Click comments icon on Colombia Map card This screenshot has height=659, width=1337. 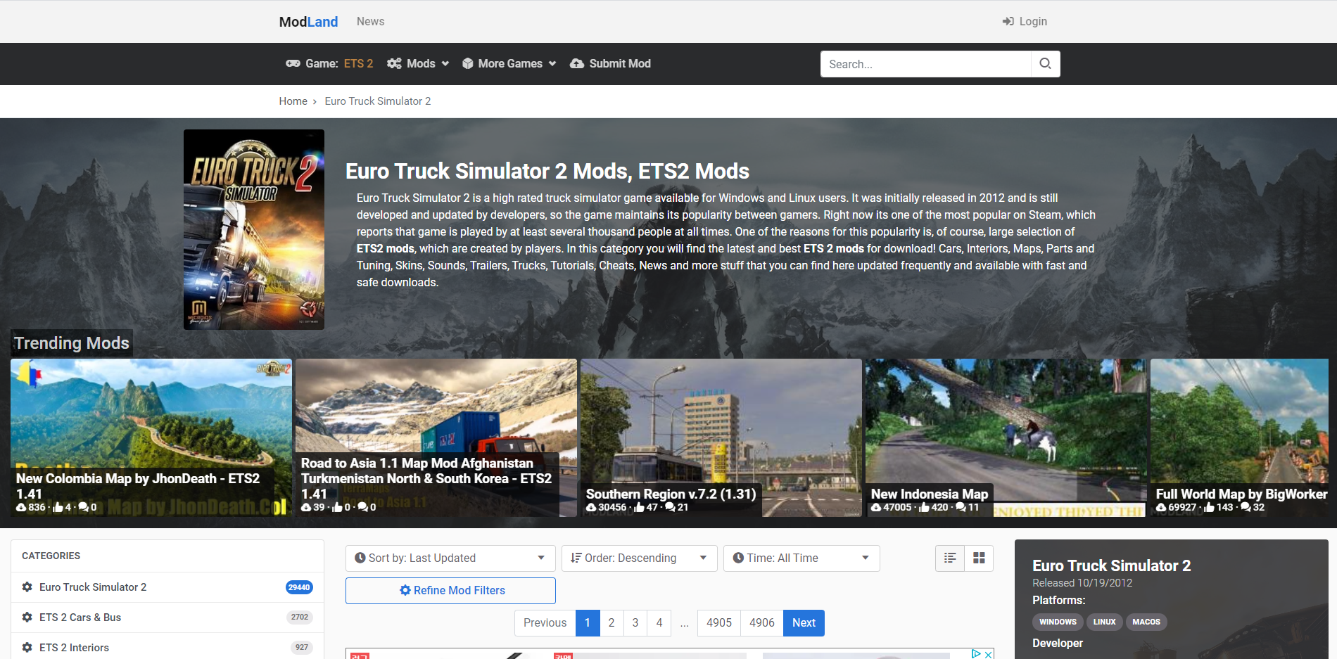pos(84,507)
